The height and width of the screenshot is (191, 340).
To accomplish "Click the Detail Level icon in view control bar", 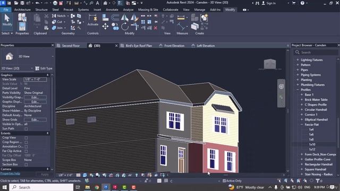I will coord(78,175).
